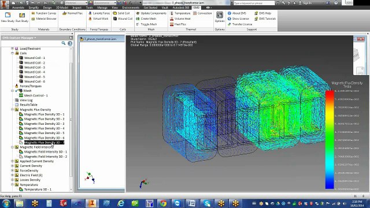This screenshot has width=370, height=208.
Task: Select Magnetic Flux Density 3D - 3
Action: 44,124
